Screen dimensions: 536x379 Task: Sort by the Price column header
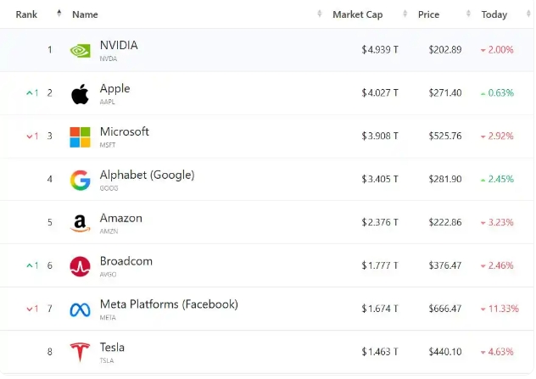pyautogui.click(x=428, y=14)
